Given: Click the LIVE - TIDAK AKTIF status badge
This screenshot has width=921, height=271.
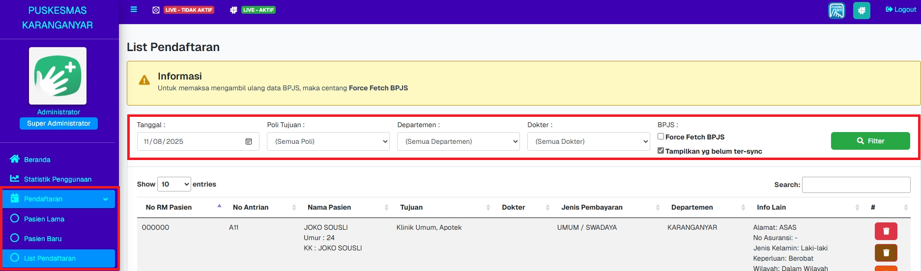Looking at the screenshot, I should (x=189, y=10).
